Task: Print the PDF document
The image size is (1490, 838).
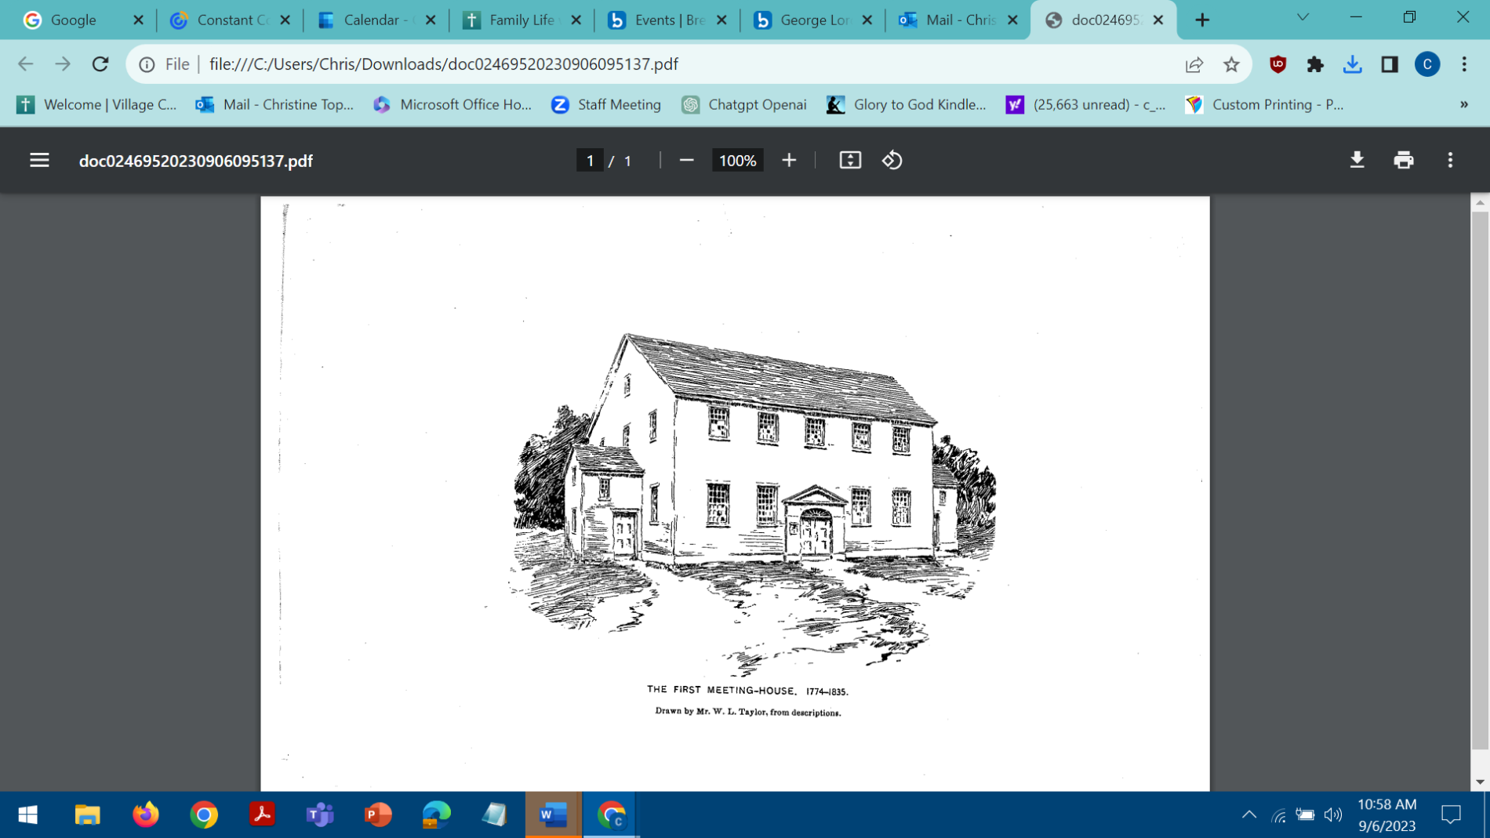Action: (1403, 161)
